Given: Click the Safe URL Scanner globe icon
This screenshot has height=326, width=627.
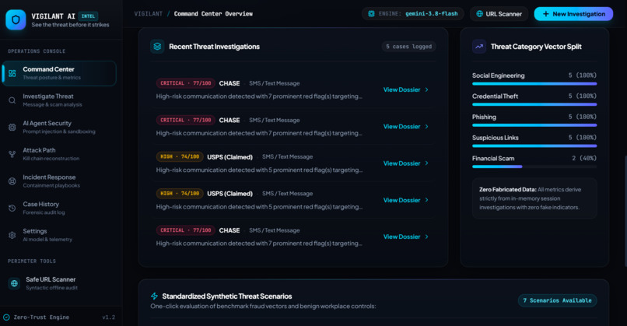Looking at the screenshot, I should (14, 283).
